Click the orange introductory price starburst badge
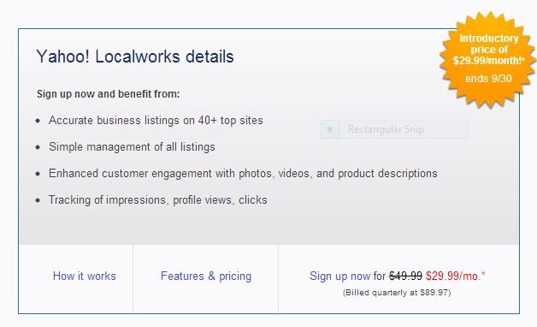This screenshot has width=537, height=327. (x=488, y=59)
